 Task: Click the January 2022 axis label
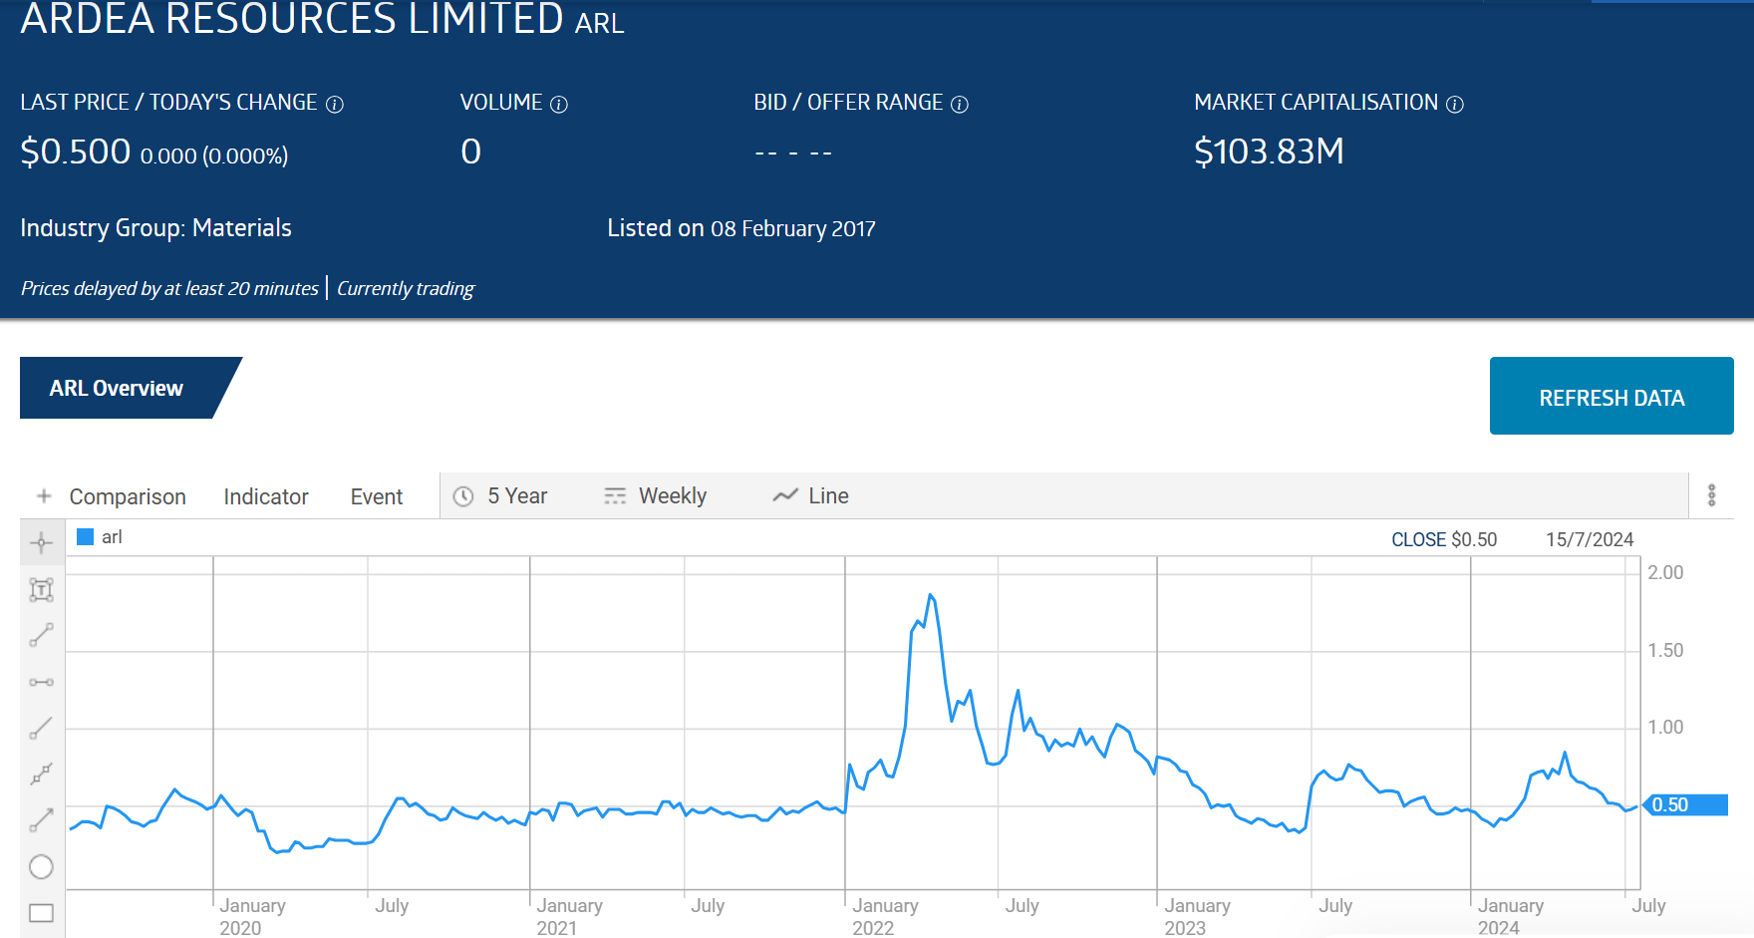[885, 916]
